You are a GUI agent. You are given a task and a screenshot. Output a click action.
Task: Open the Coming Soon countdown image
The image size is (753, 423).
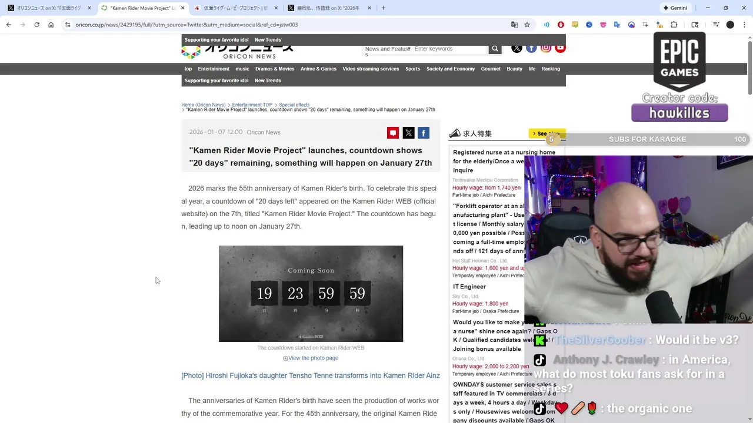pyautogui.click(x=311, y=294)
